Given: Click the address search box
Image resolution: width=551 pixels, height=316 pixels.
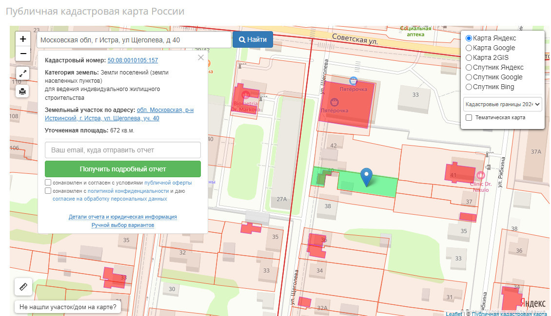Looking at the screenshot, I should 134,40.
